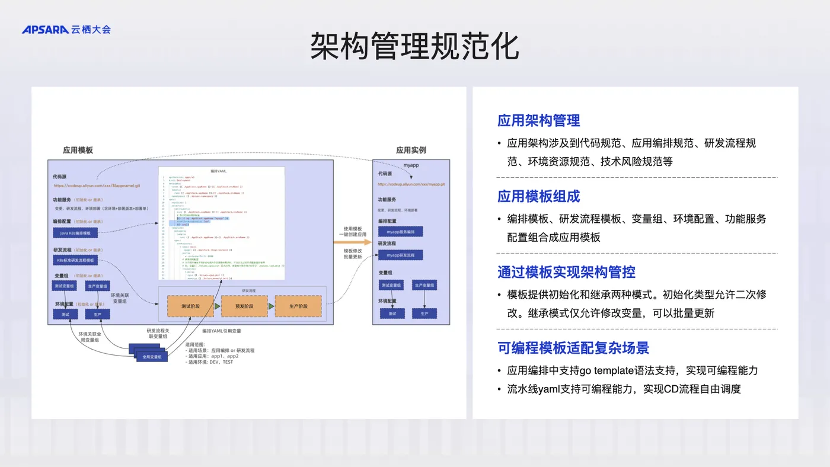
Task: Click the bullet mentioning go template语法支持
Action: pos(628,370)
